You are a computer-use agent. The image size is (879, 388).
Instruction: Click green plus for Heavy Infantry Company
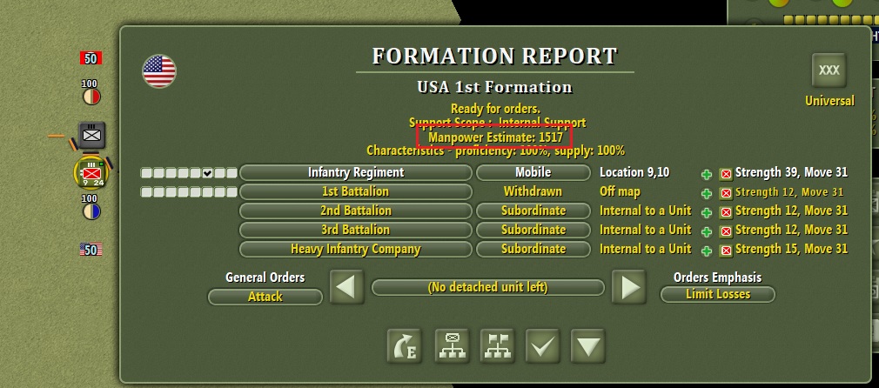(707, 250)
